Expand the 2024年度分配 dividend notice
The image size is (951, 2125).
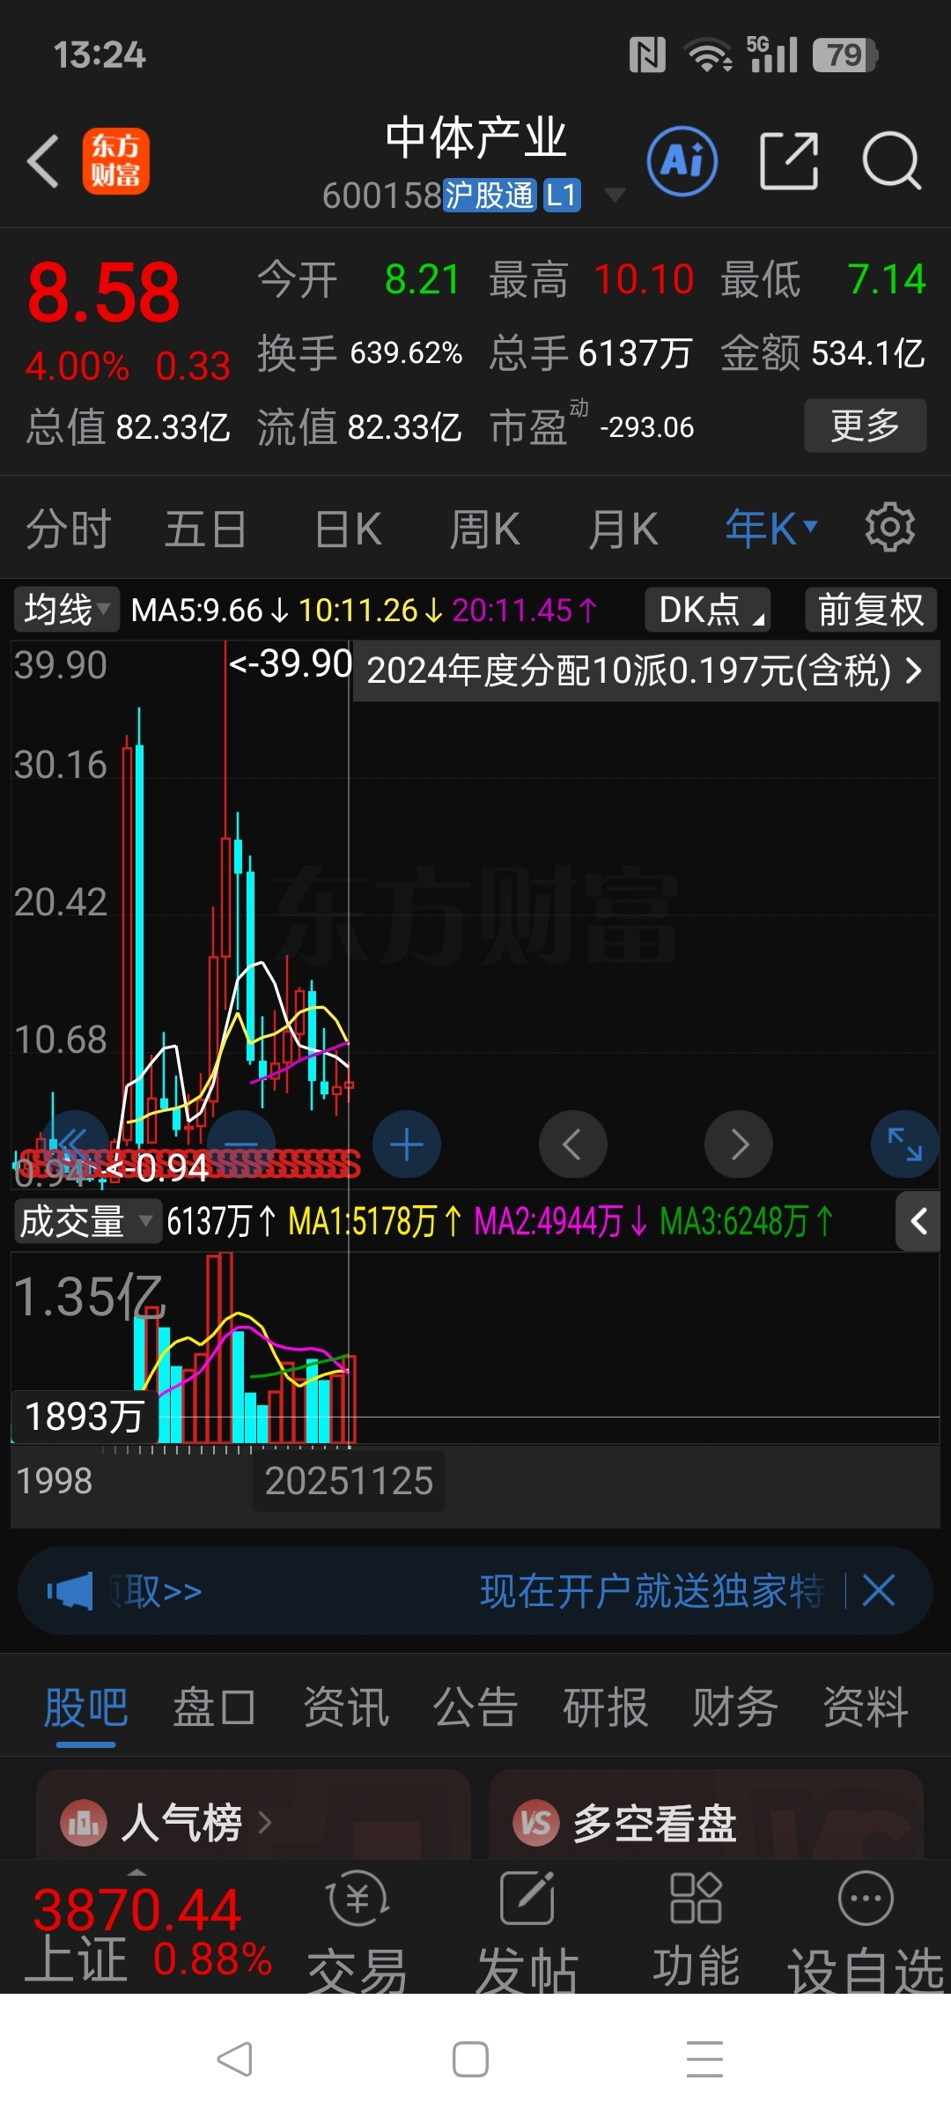coord(645,670)
